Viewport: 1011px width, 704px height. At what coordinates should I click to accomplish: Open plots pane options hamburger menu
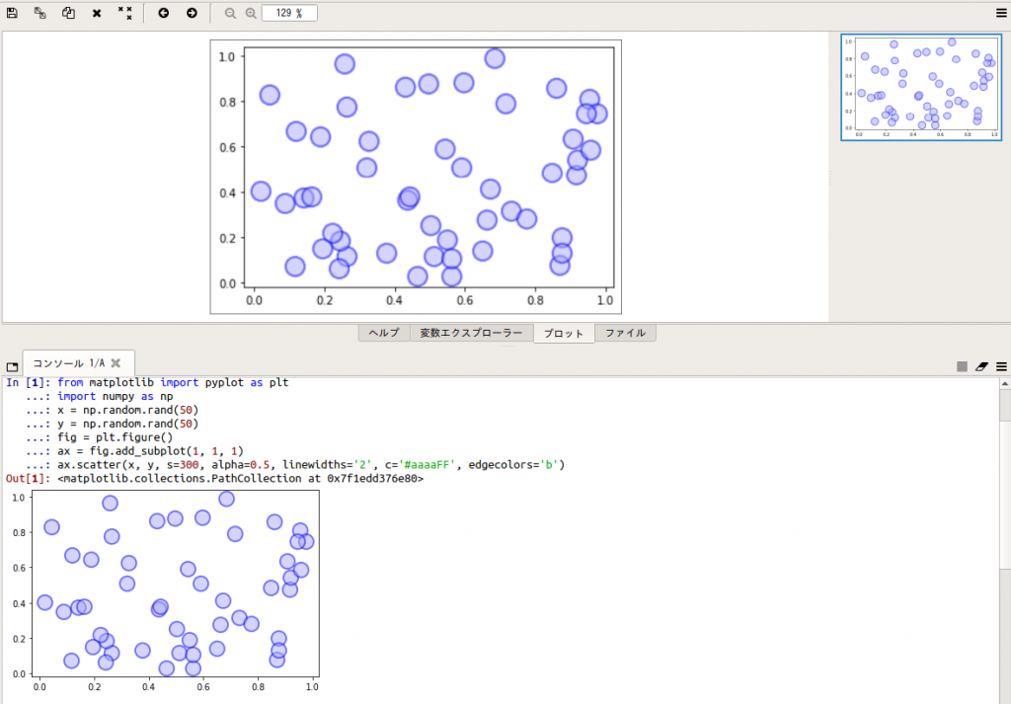pyautogui.click(x=1001, y=13)
